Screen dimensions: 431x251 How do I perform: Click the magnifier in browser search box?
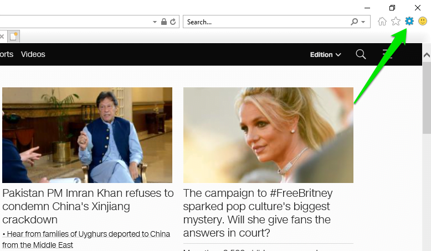click(354, 22)
